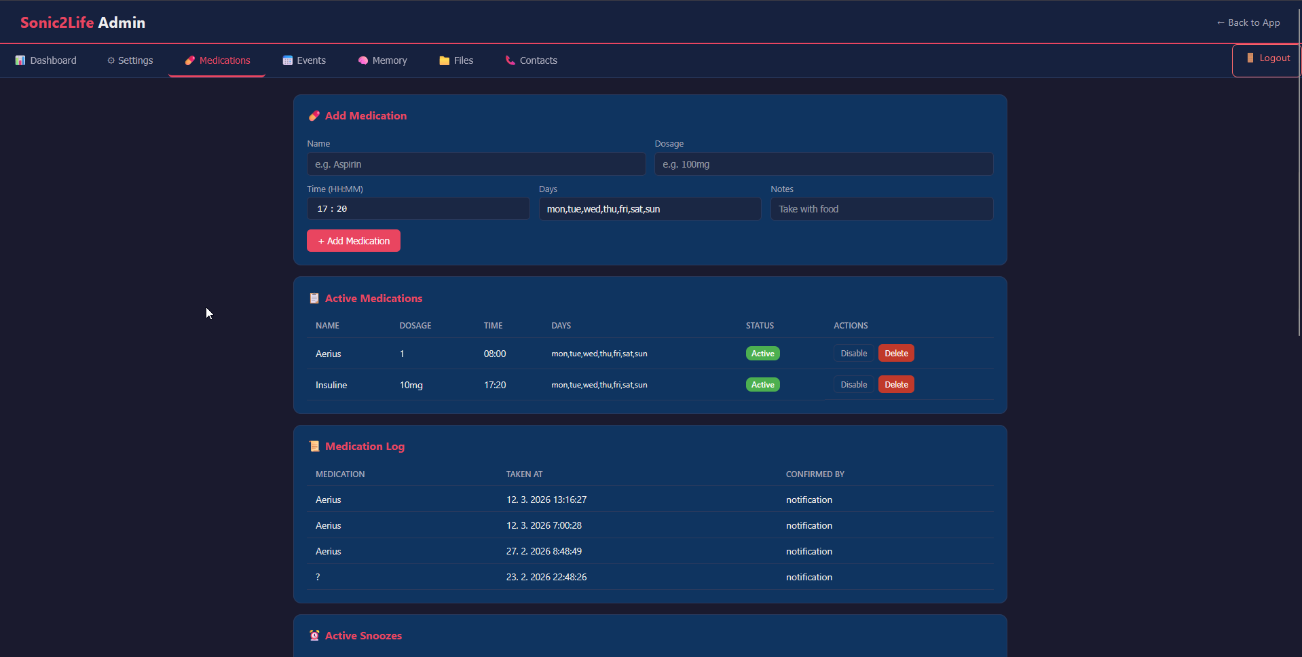The height and width of the screenshot is (657, 1302).
Task: Click the Memory brain icon
Action: tap(363, 60)
